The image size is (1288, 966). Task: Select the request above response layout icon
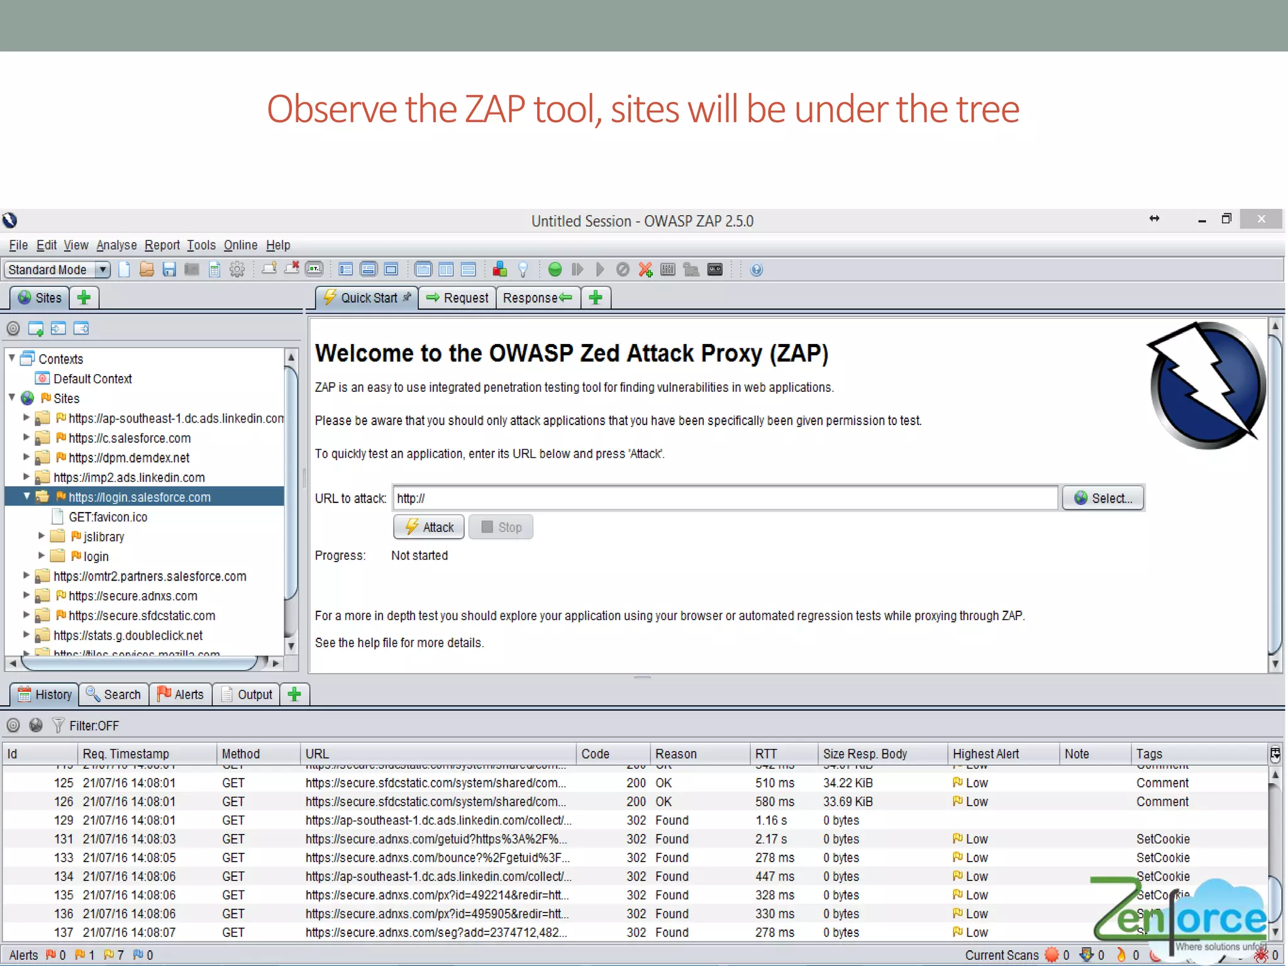point(469,270)
